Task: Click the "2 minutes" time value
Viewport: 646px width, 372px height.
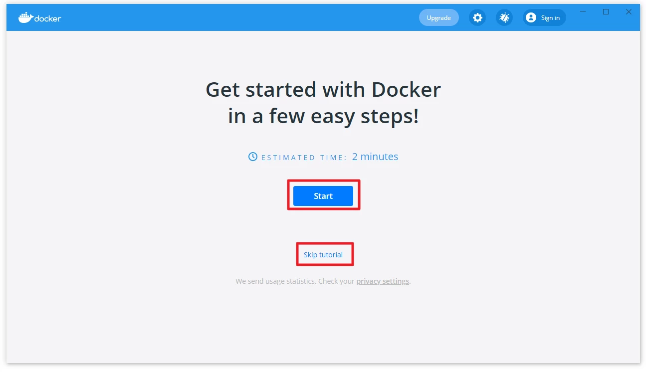Action: click(375, 157)
